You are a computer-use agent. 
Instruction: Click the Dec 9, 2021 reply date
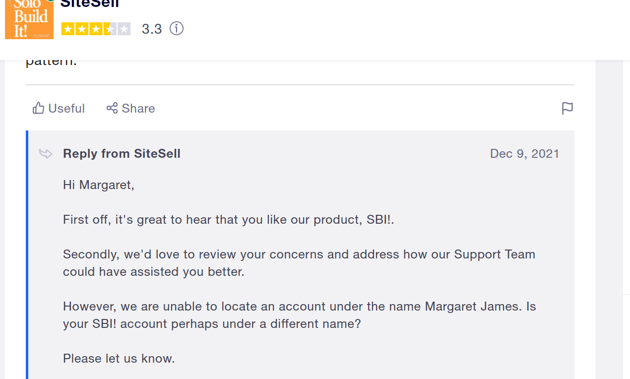click(524, 154)
